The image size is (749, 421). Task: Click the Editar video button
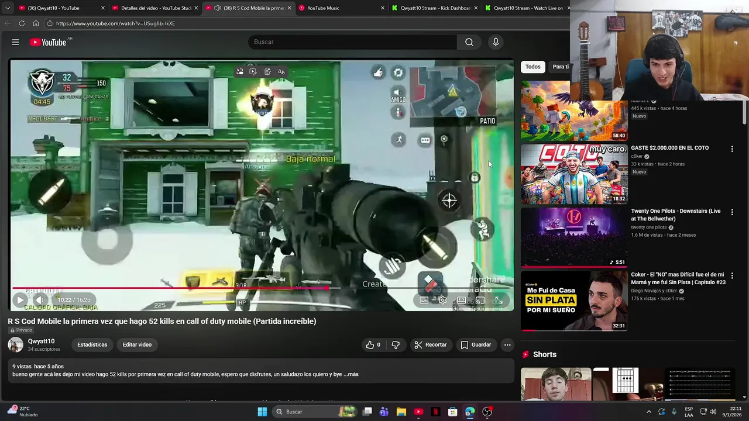pos(137,345)
